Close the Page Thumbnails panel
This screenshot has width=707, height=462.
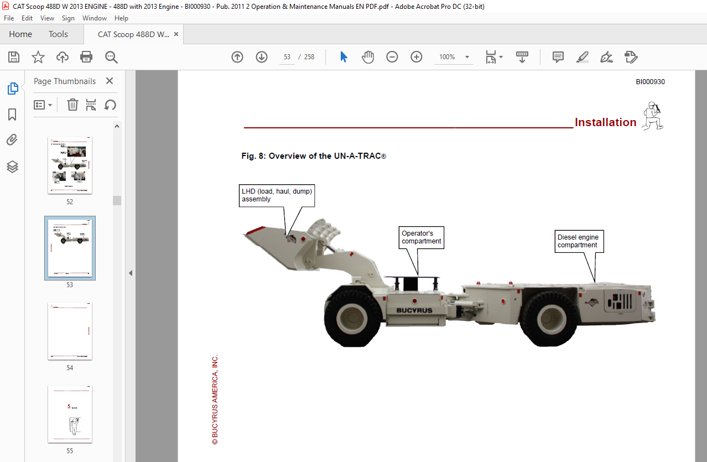coord(110,81)
